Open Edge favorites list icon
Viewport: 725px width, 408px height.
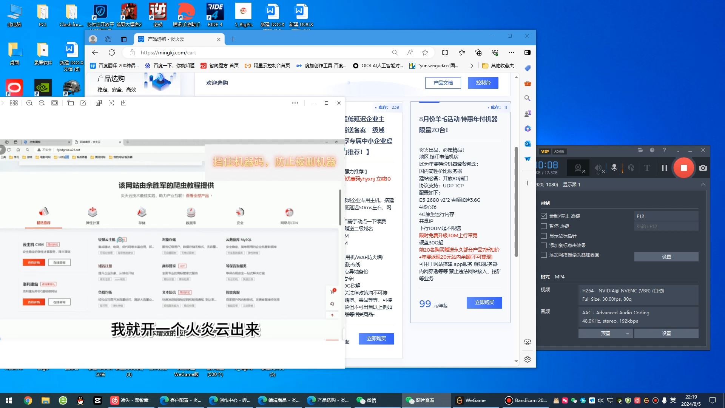[461, 53]
